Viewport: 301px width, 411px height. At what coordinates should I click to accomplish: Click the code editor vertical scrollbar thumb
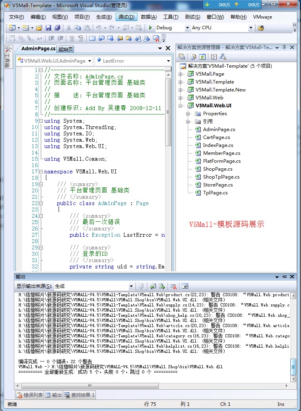168,112
